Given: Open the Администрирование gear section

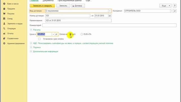Looking at the screenshot, I should 16,43.
